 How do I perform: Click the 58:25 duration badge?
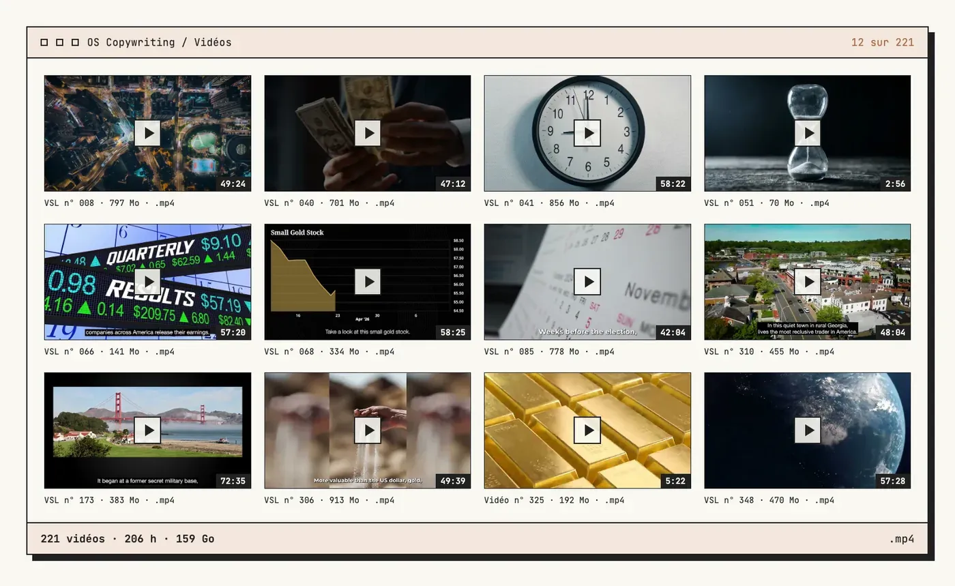click(x=453, y=332)
